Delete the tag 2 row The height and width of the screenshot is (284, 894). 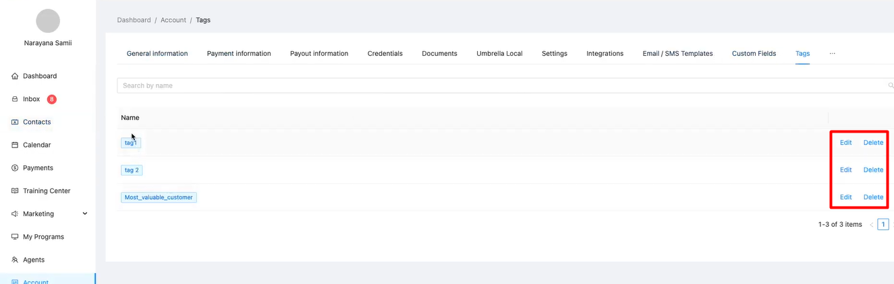tap(873, 170)
